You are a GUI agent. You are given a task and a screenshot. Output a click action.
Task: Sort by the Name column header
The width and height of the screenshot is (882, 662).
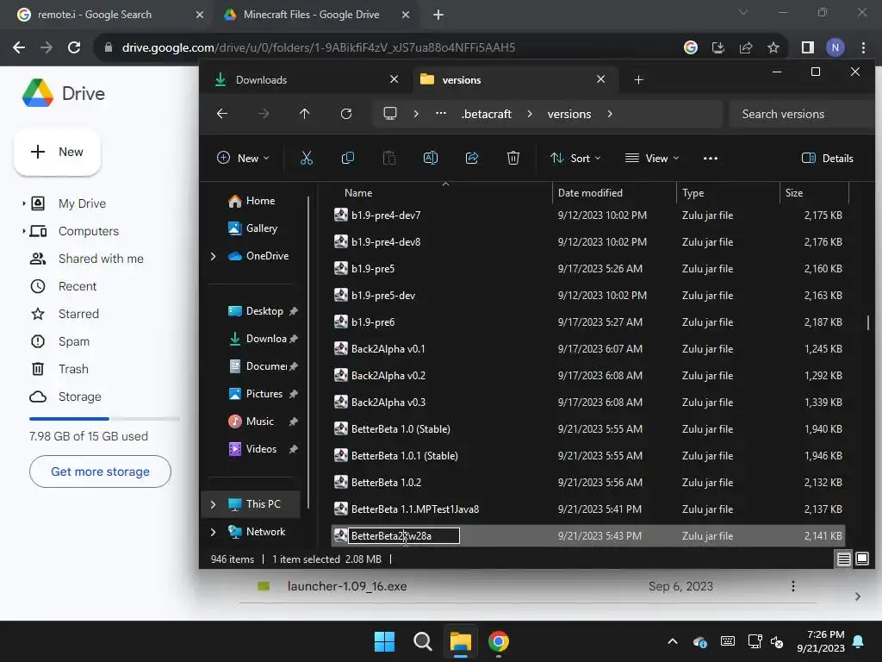pyautogui.click(x=358, y=192)
